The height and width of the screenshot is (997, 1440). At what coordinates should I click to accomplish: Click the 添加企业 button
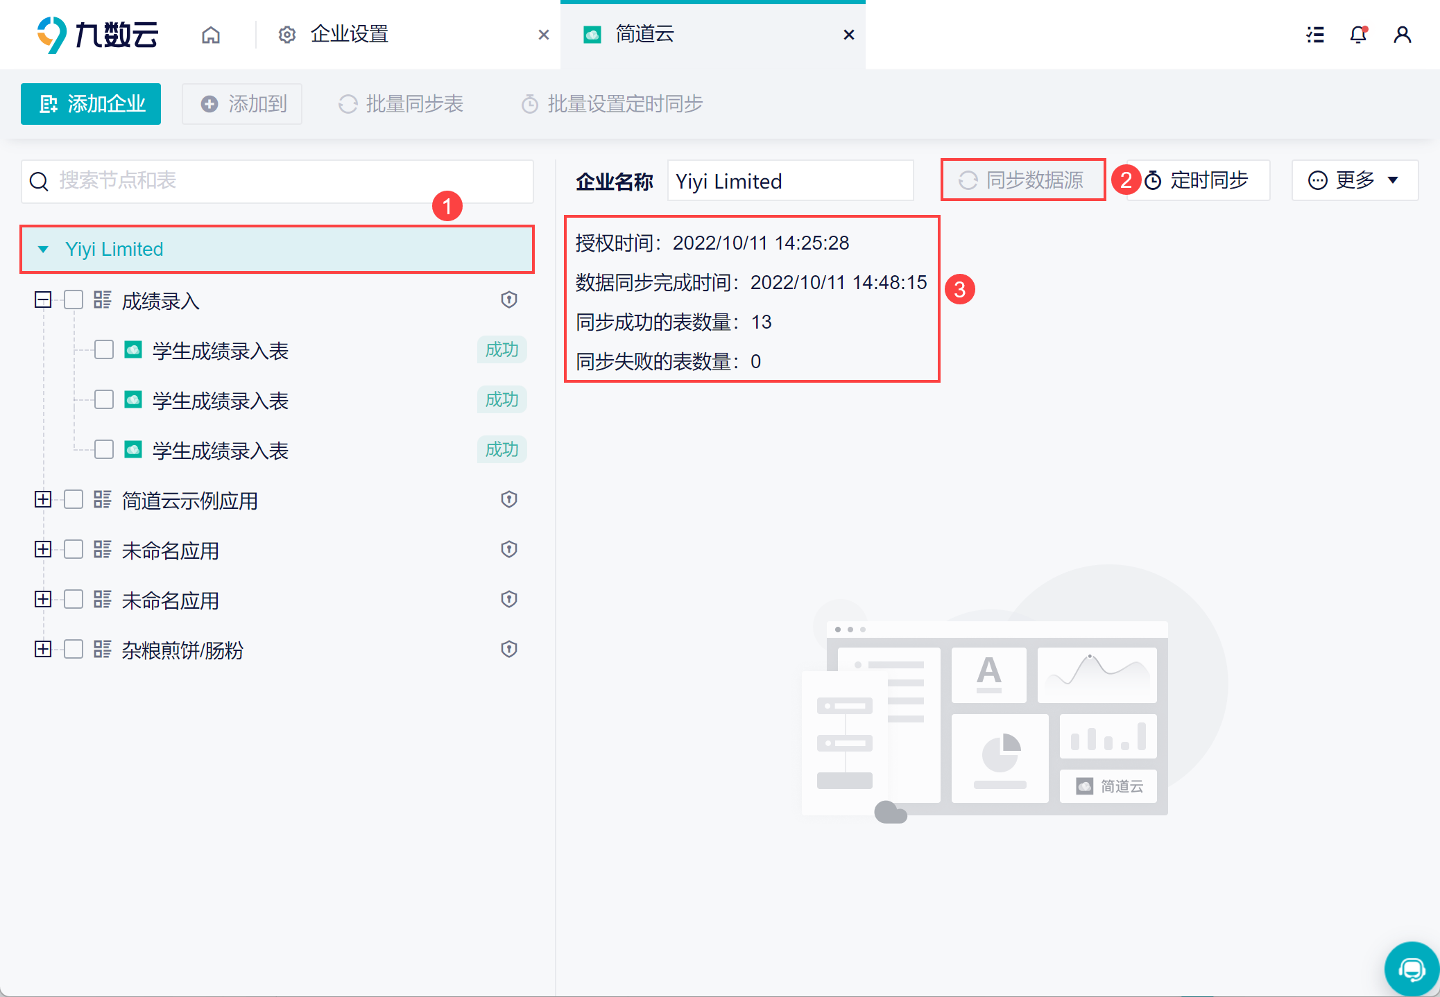click(x=91, y=104)
